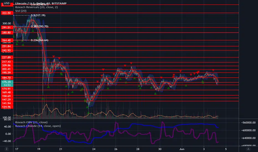Select the Kovach Reversals indicator legend

pyautogui.click(x=36, y=7)
